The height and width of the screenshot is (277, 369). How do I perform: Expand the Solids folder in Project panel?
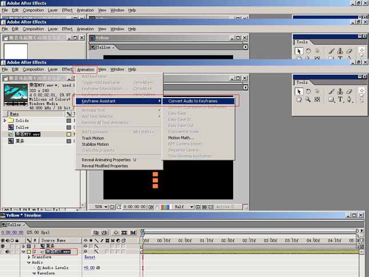[5, 121]
